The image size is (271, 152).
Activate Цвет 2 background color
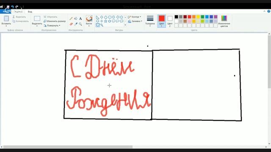click(x=170, y=21)
